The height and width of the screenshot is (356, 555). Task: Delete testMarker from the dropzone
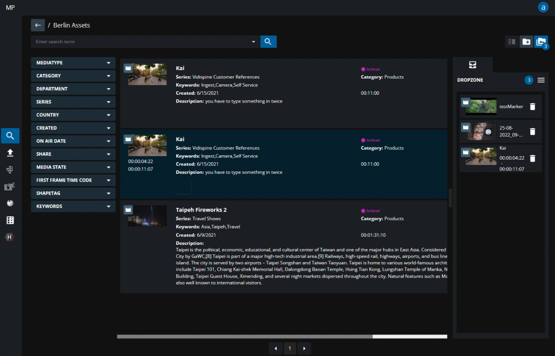coord(532,106)
